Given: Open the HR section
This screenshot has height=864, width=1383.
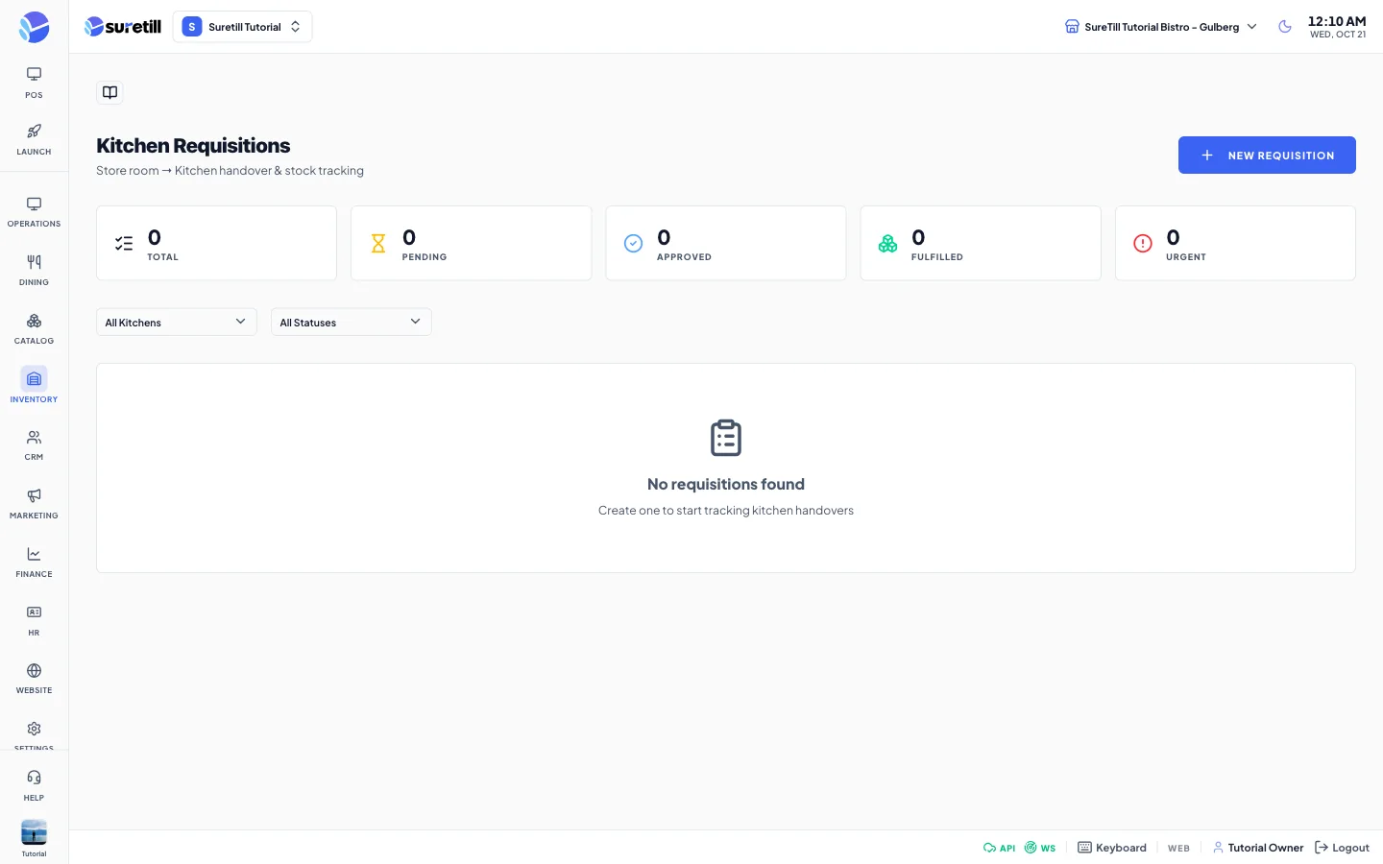Looking at the screenshot, I should tap(34, 621).
